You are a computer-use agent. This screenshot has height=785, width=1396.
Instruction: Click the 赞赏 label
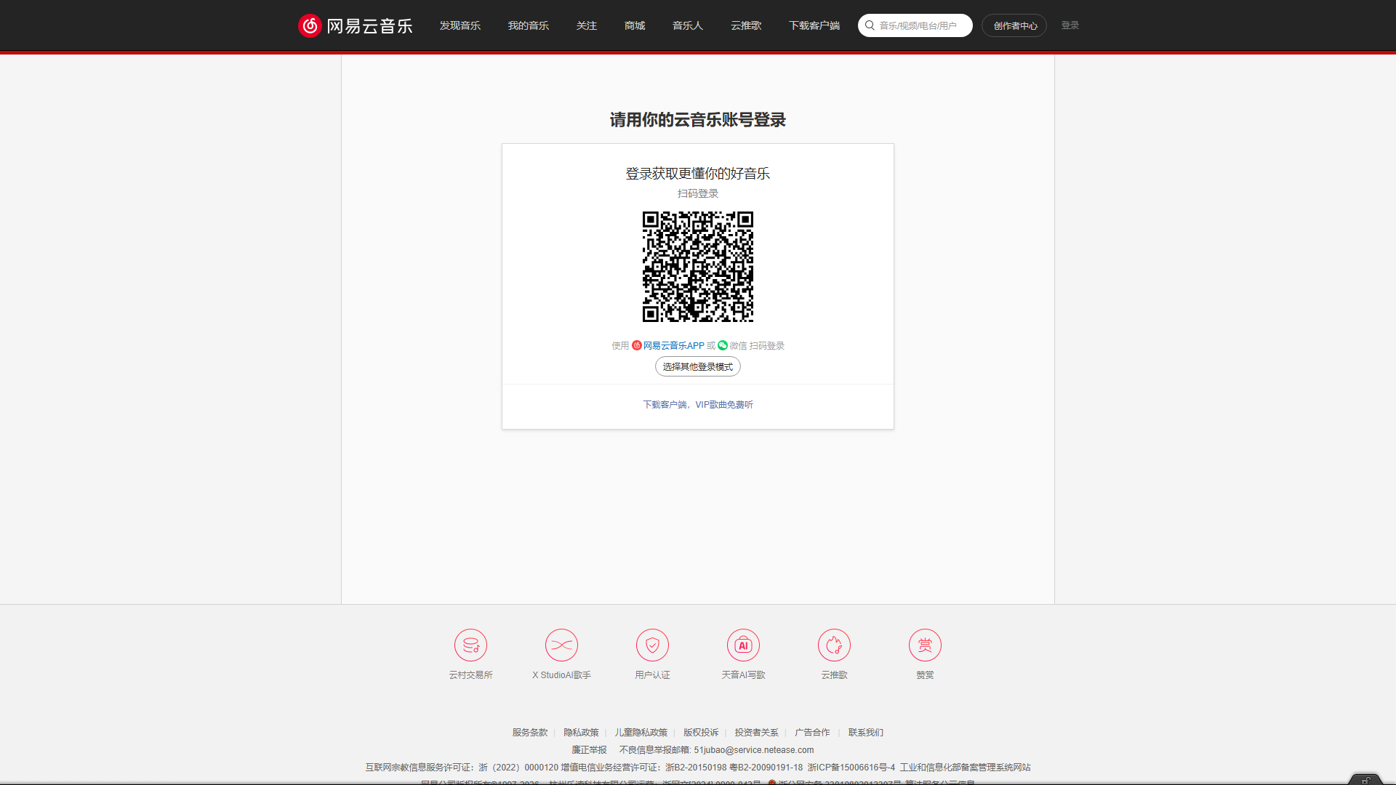tap(925, 675)
